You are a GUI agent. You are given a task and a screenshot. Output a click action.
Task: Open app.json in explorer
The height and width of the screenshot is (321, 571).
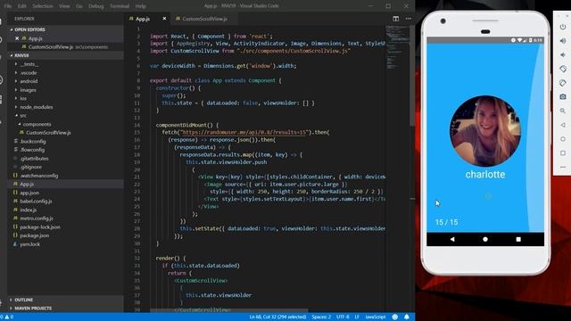[29, 193]
